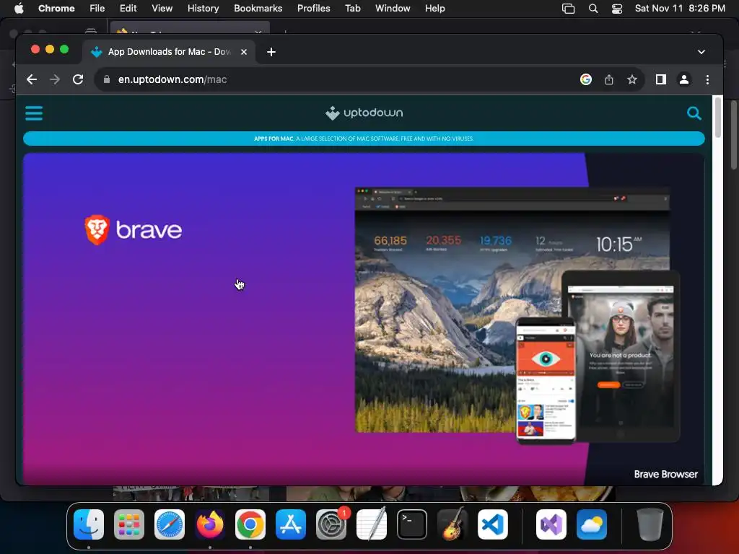Image resolution: width=739 pixels, height=554 pixels.
Task: Click the forward navigation arrow
Action: [x=55, y=79]
